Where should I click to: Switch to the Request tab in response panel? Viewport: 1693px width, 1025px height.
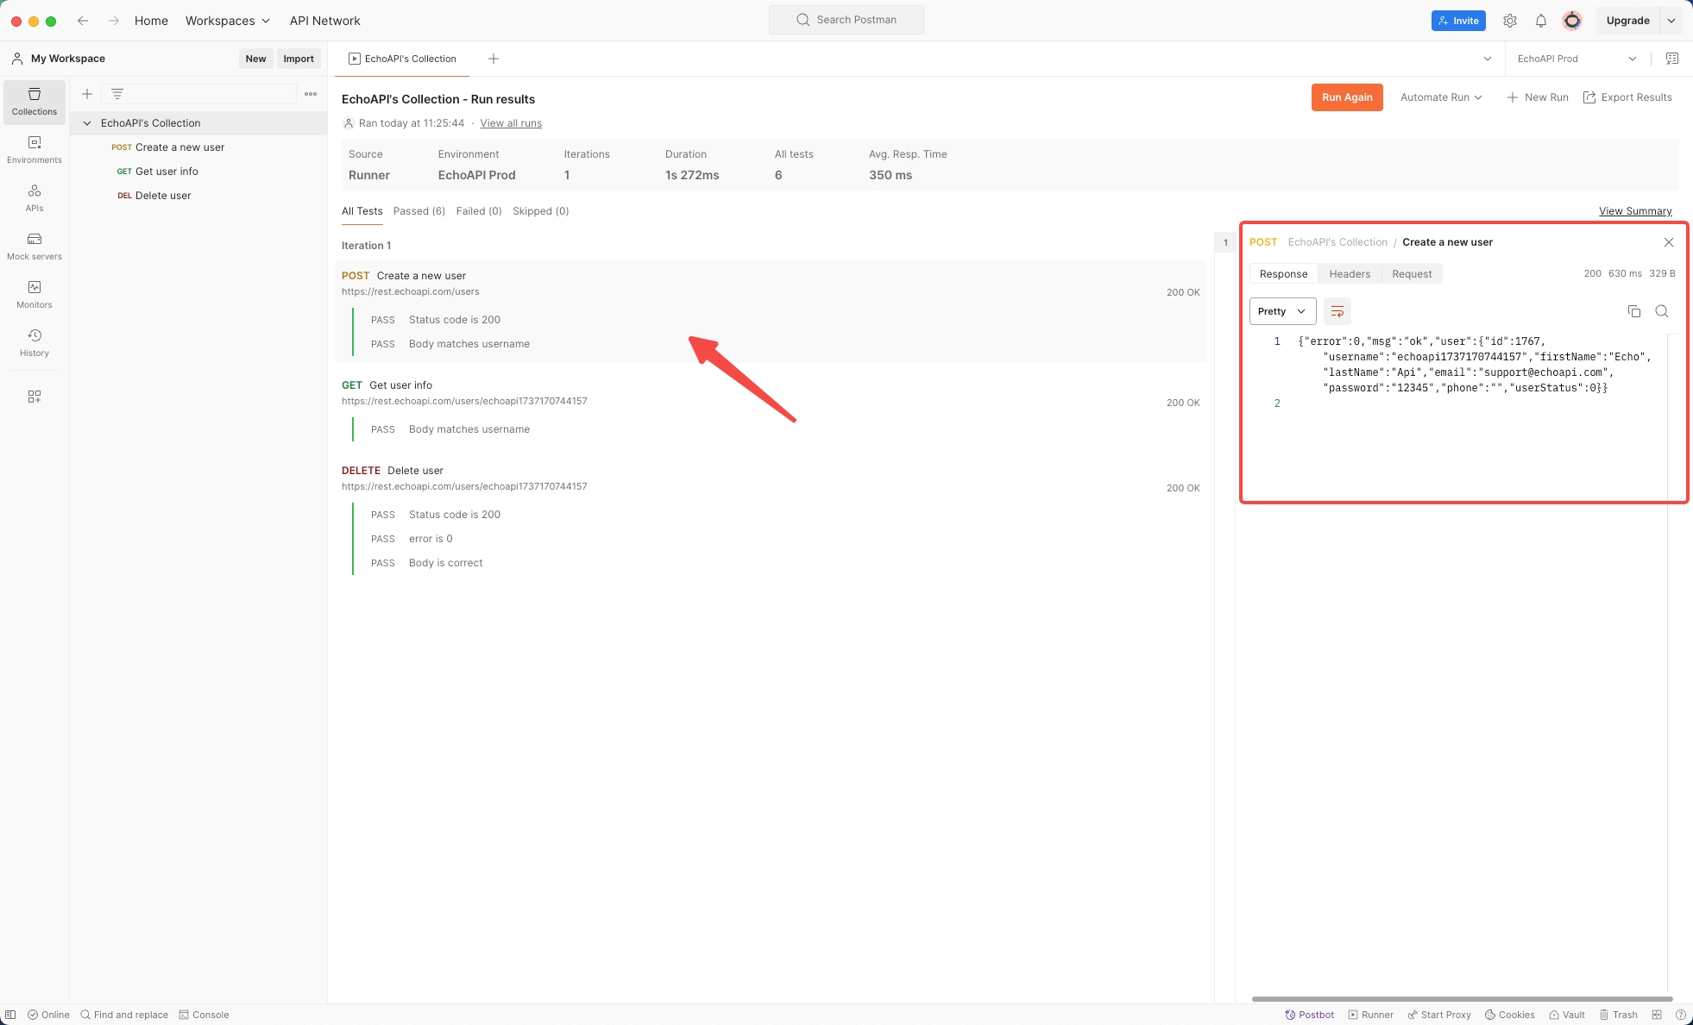pyautogui.click(x=1412, y=274)
